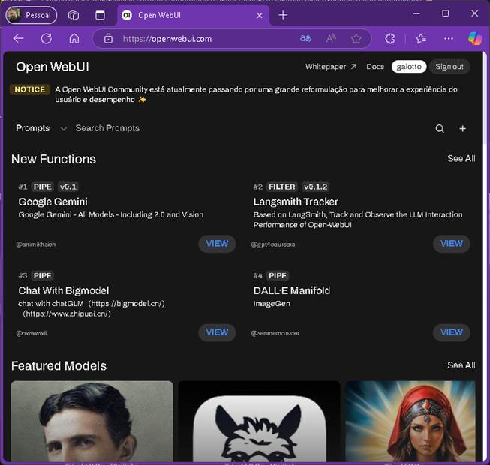This screenshot has width=490, height=465.
Task: Click the search magnifier icon
Action: tap(440, 129)
